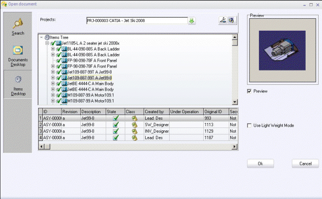Click the jet ski preview thumbnail
The width and height of the screenshot is (322, 199).
282,52
